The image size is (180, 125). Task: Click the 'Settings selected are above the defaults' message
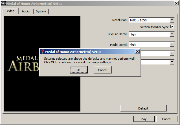[90, 60]
